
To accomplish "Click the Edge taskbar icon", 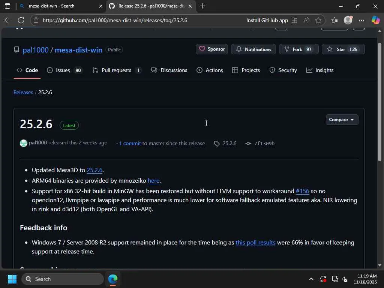I will tap(113, 279).
